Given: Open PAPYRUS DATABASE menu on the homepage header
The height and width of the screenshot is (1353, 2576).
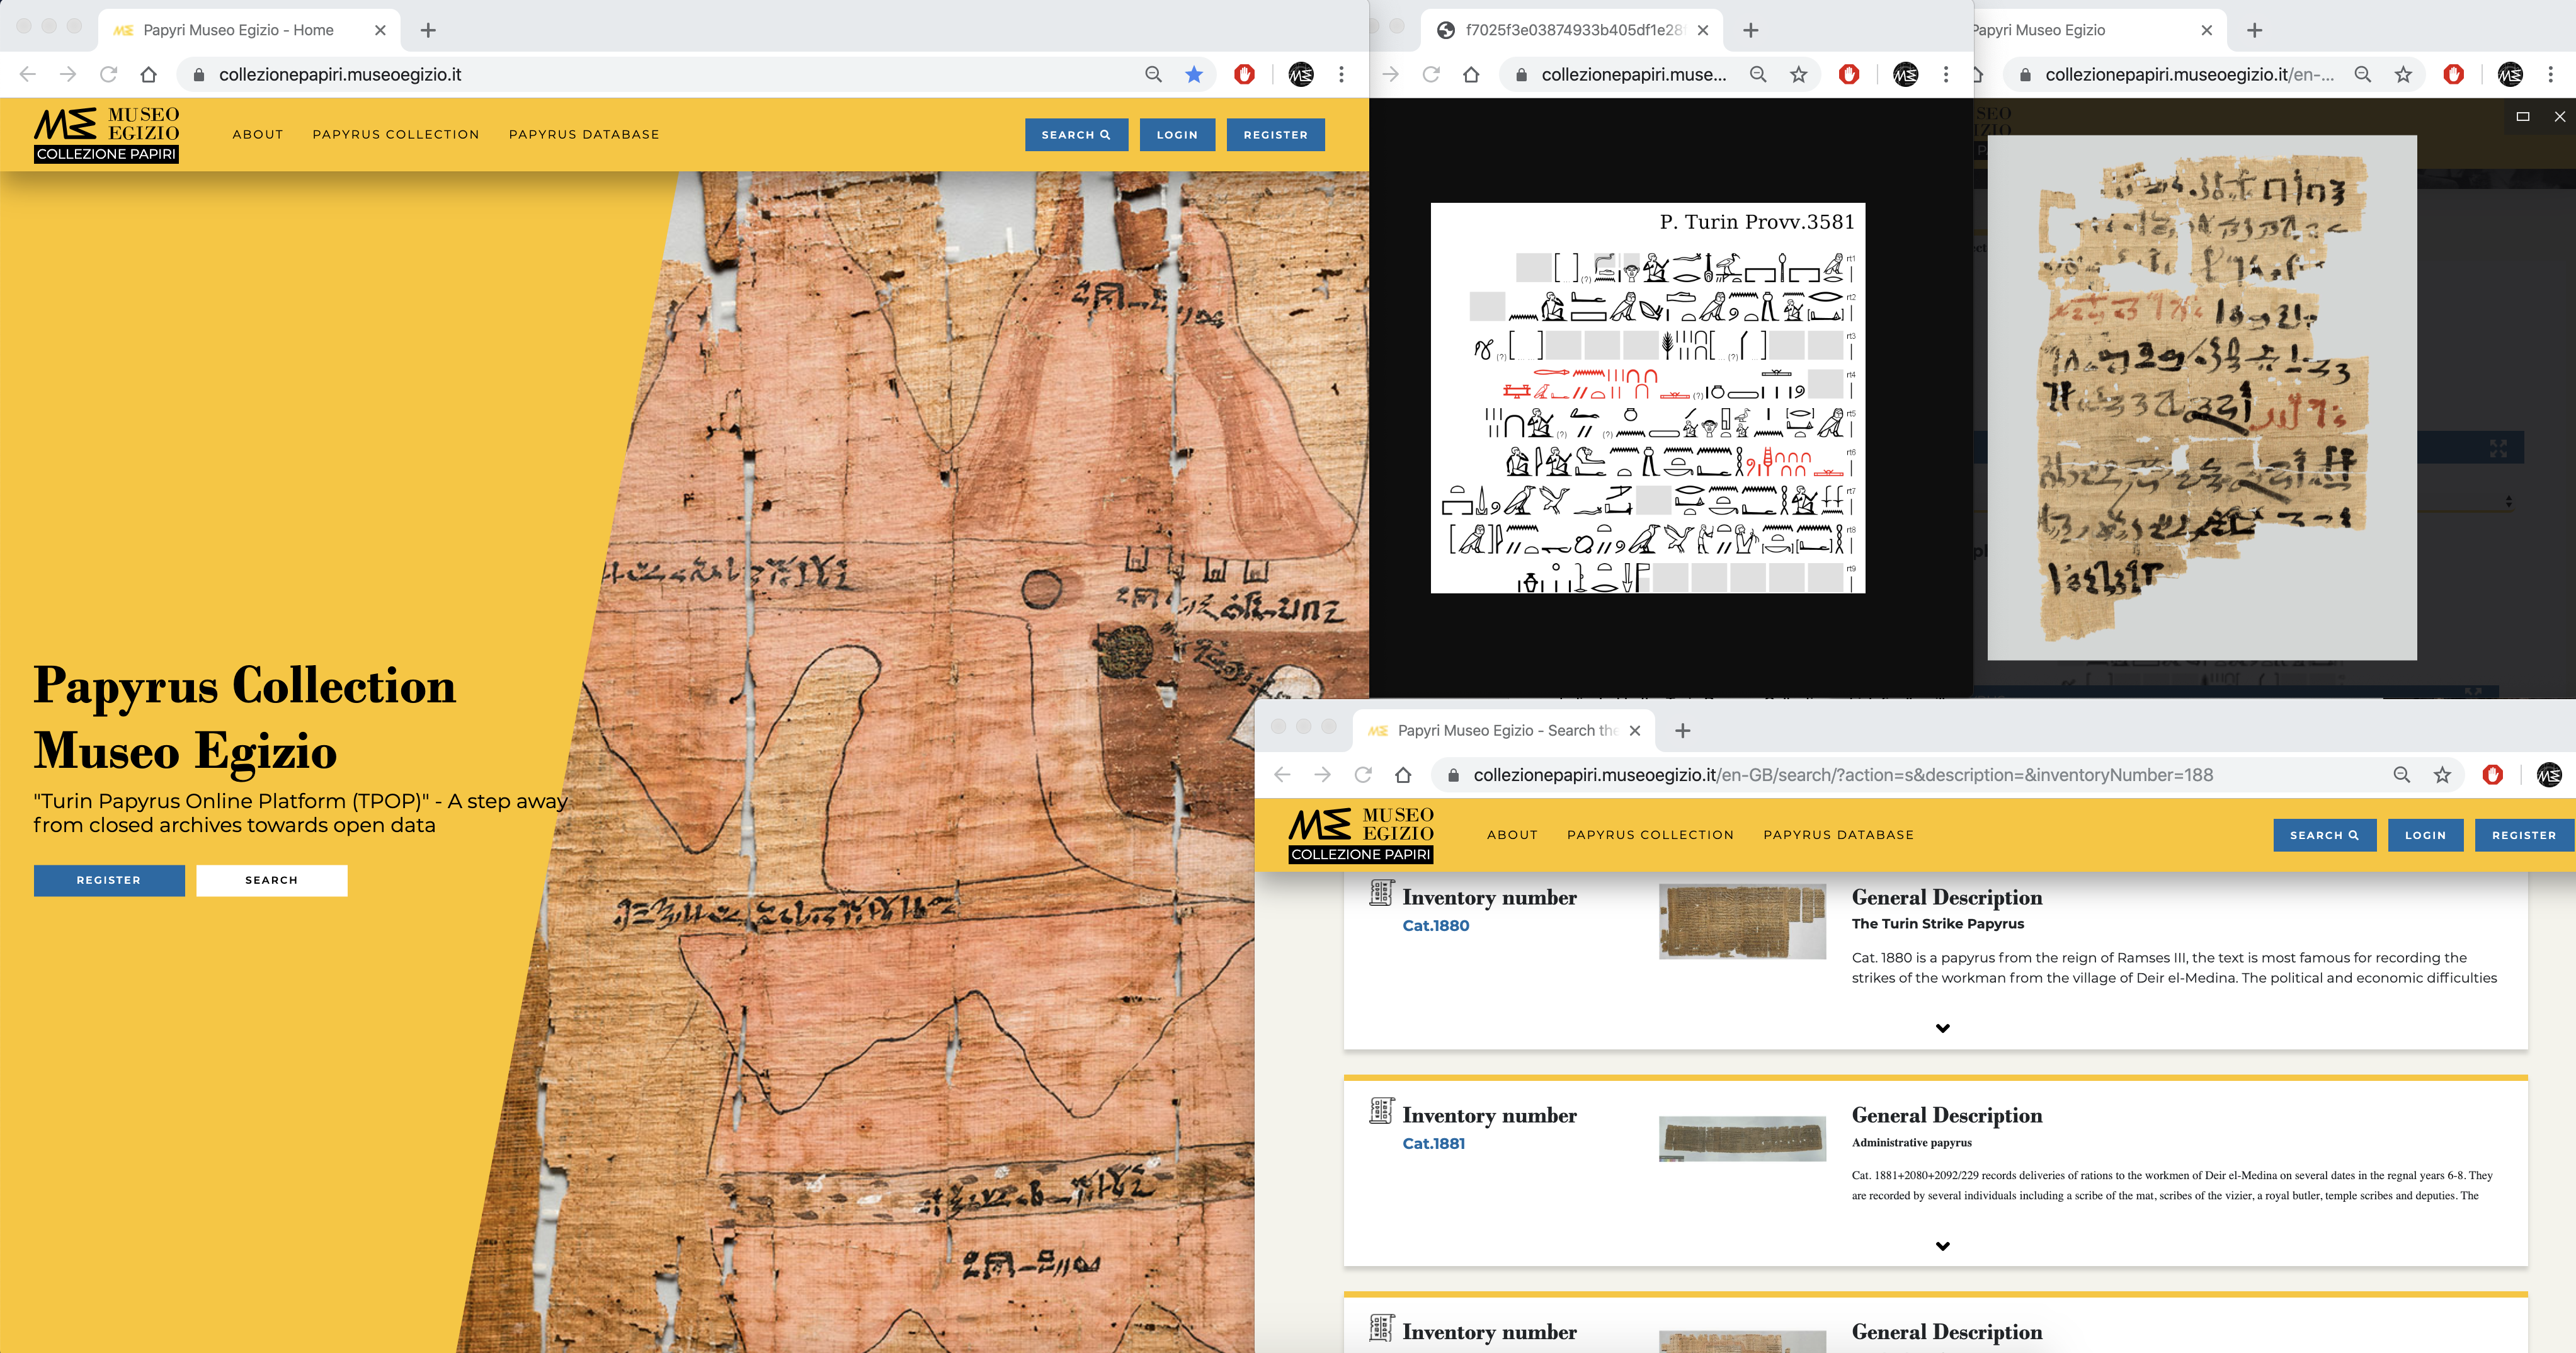Looking at the screenshot, I should pyautogui.click(x=584, y=134).
